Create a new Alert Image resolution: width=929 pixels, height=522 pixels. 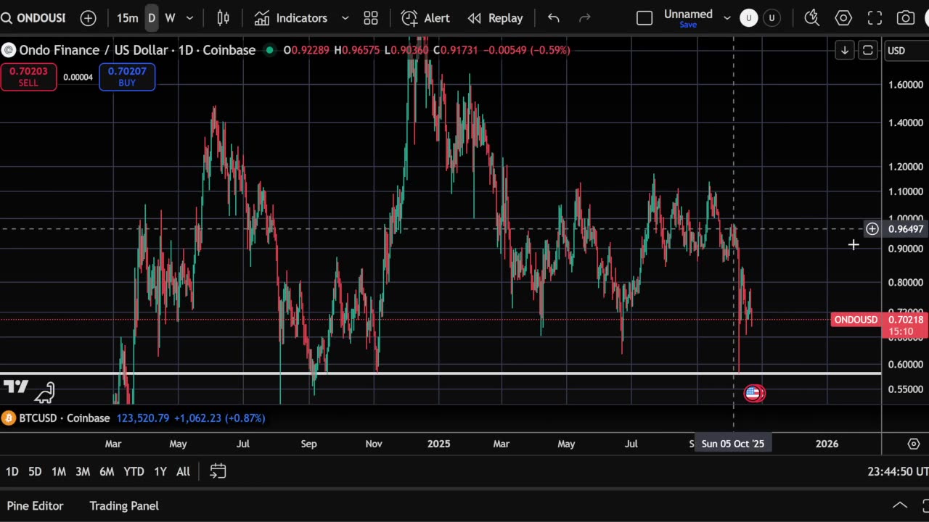(x=425, y=18)
